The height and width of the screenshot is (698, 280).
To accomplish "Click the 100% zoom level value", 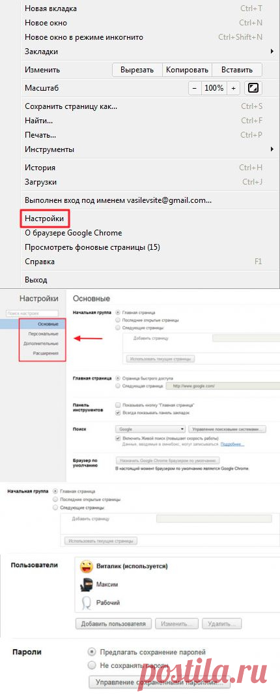I will point(214,88).
